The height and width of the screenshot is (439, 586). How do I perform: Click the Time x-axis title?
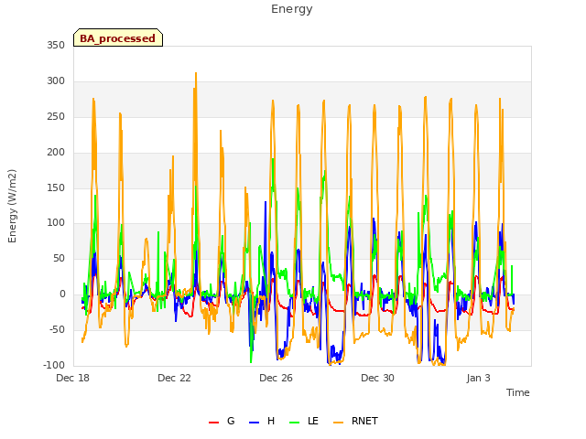518,392
